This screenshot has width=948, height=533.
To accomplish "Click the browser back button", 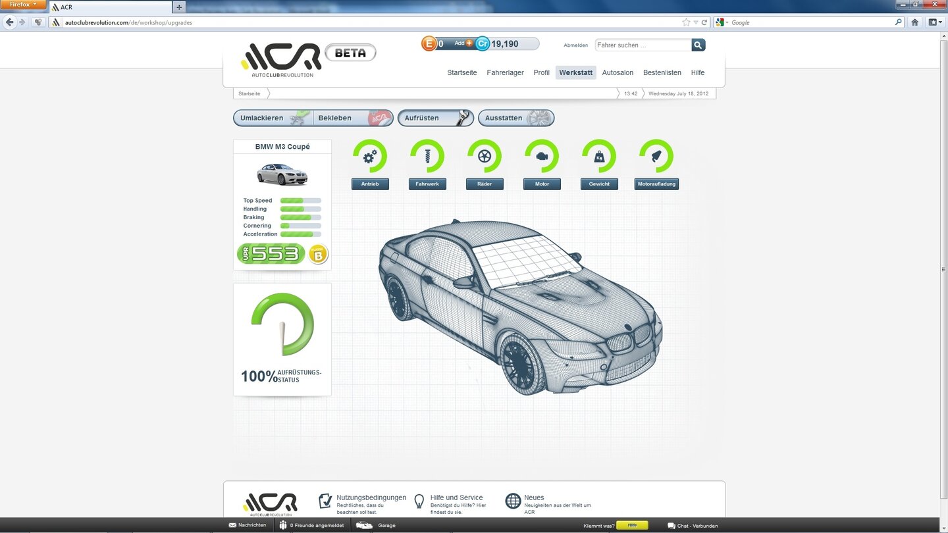I will [x=9, y=22].
